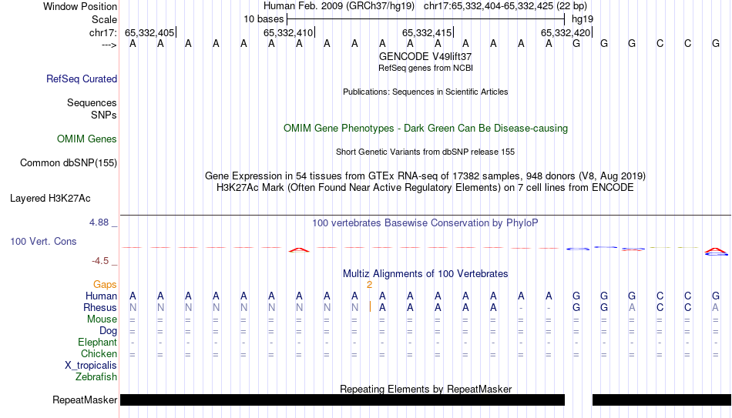Click the 10 bases scale bar label
This screenshot has height=418, width=732.
pyautogui.click(x=264, y=19)
